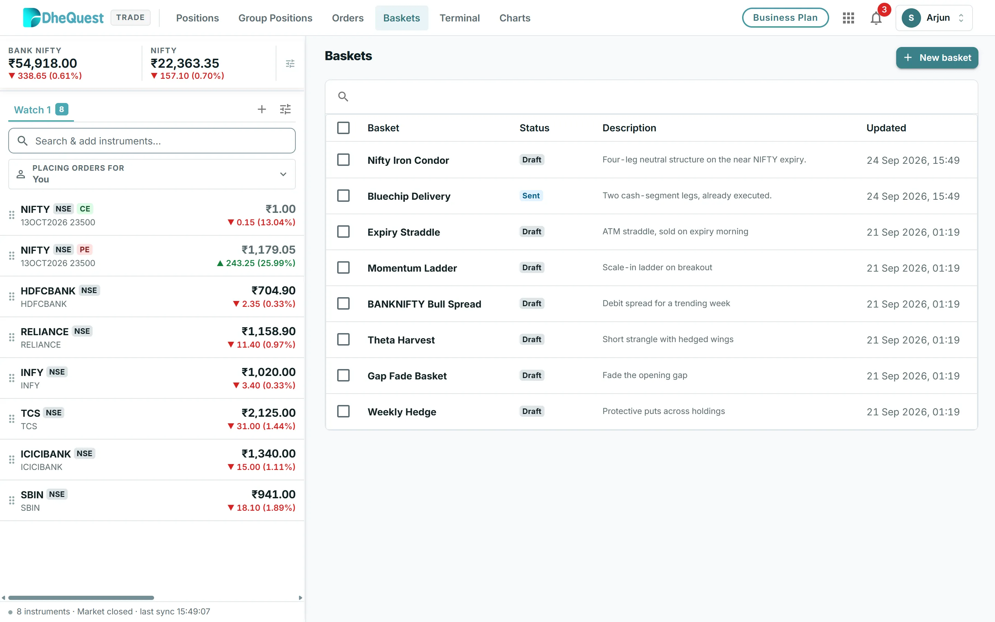Grab the drag handle for TCS
The width and height of the screenshot is (995, 622).
(11, 419)
